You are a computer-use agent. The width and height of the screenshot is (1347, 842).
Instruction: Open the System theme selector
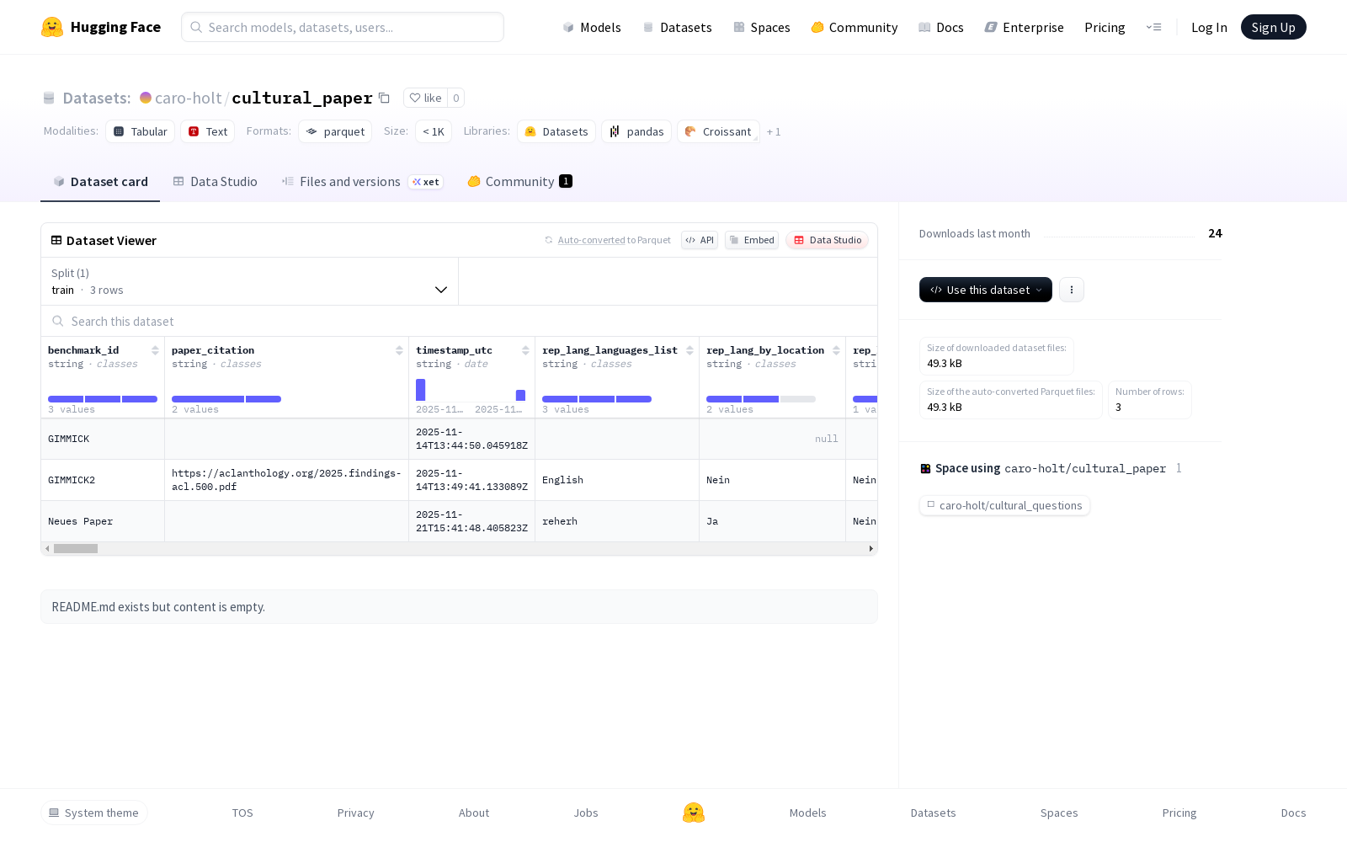94,813
